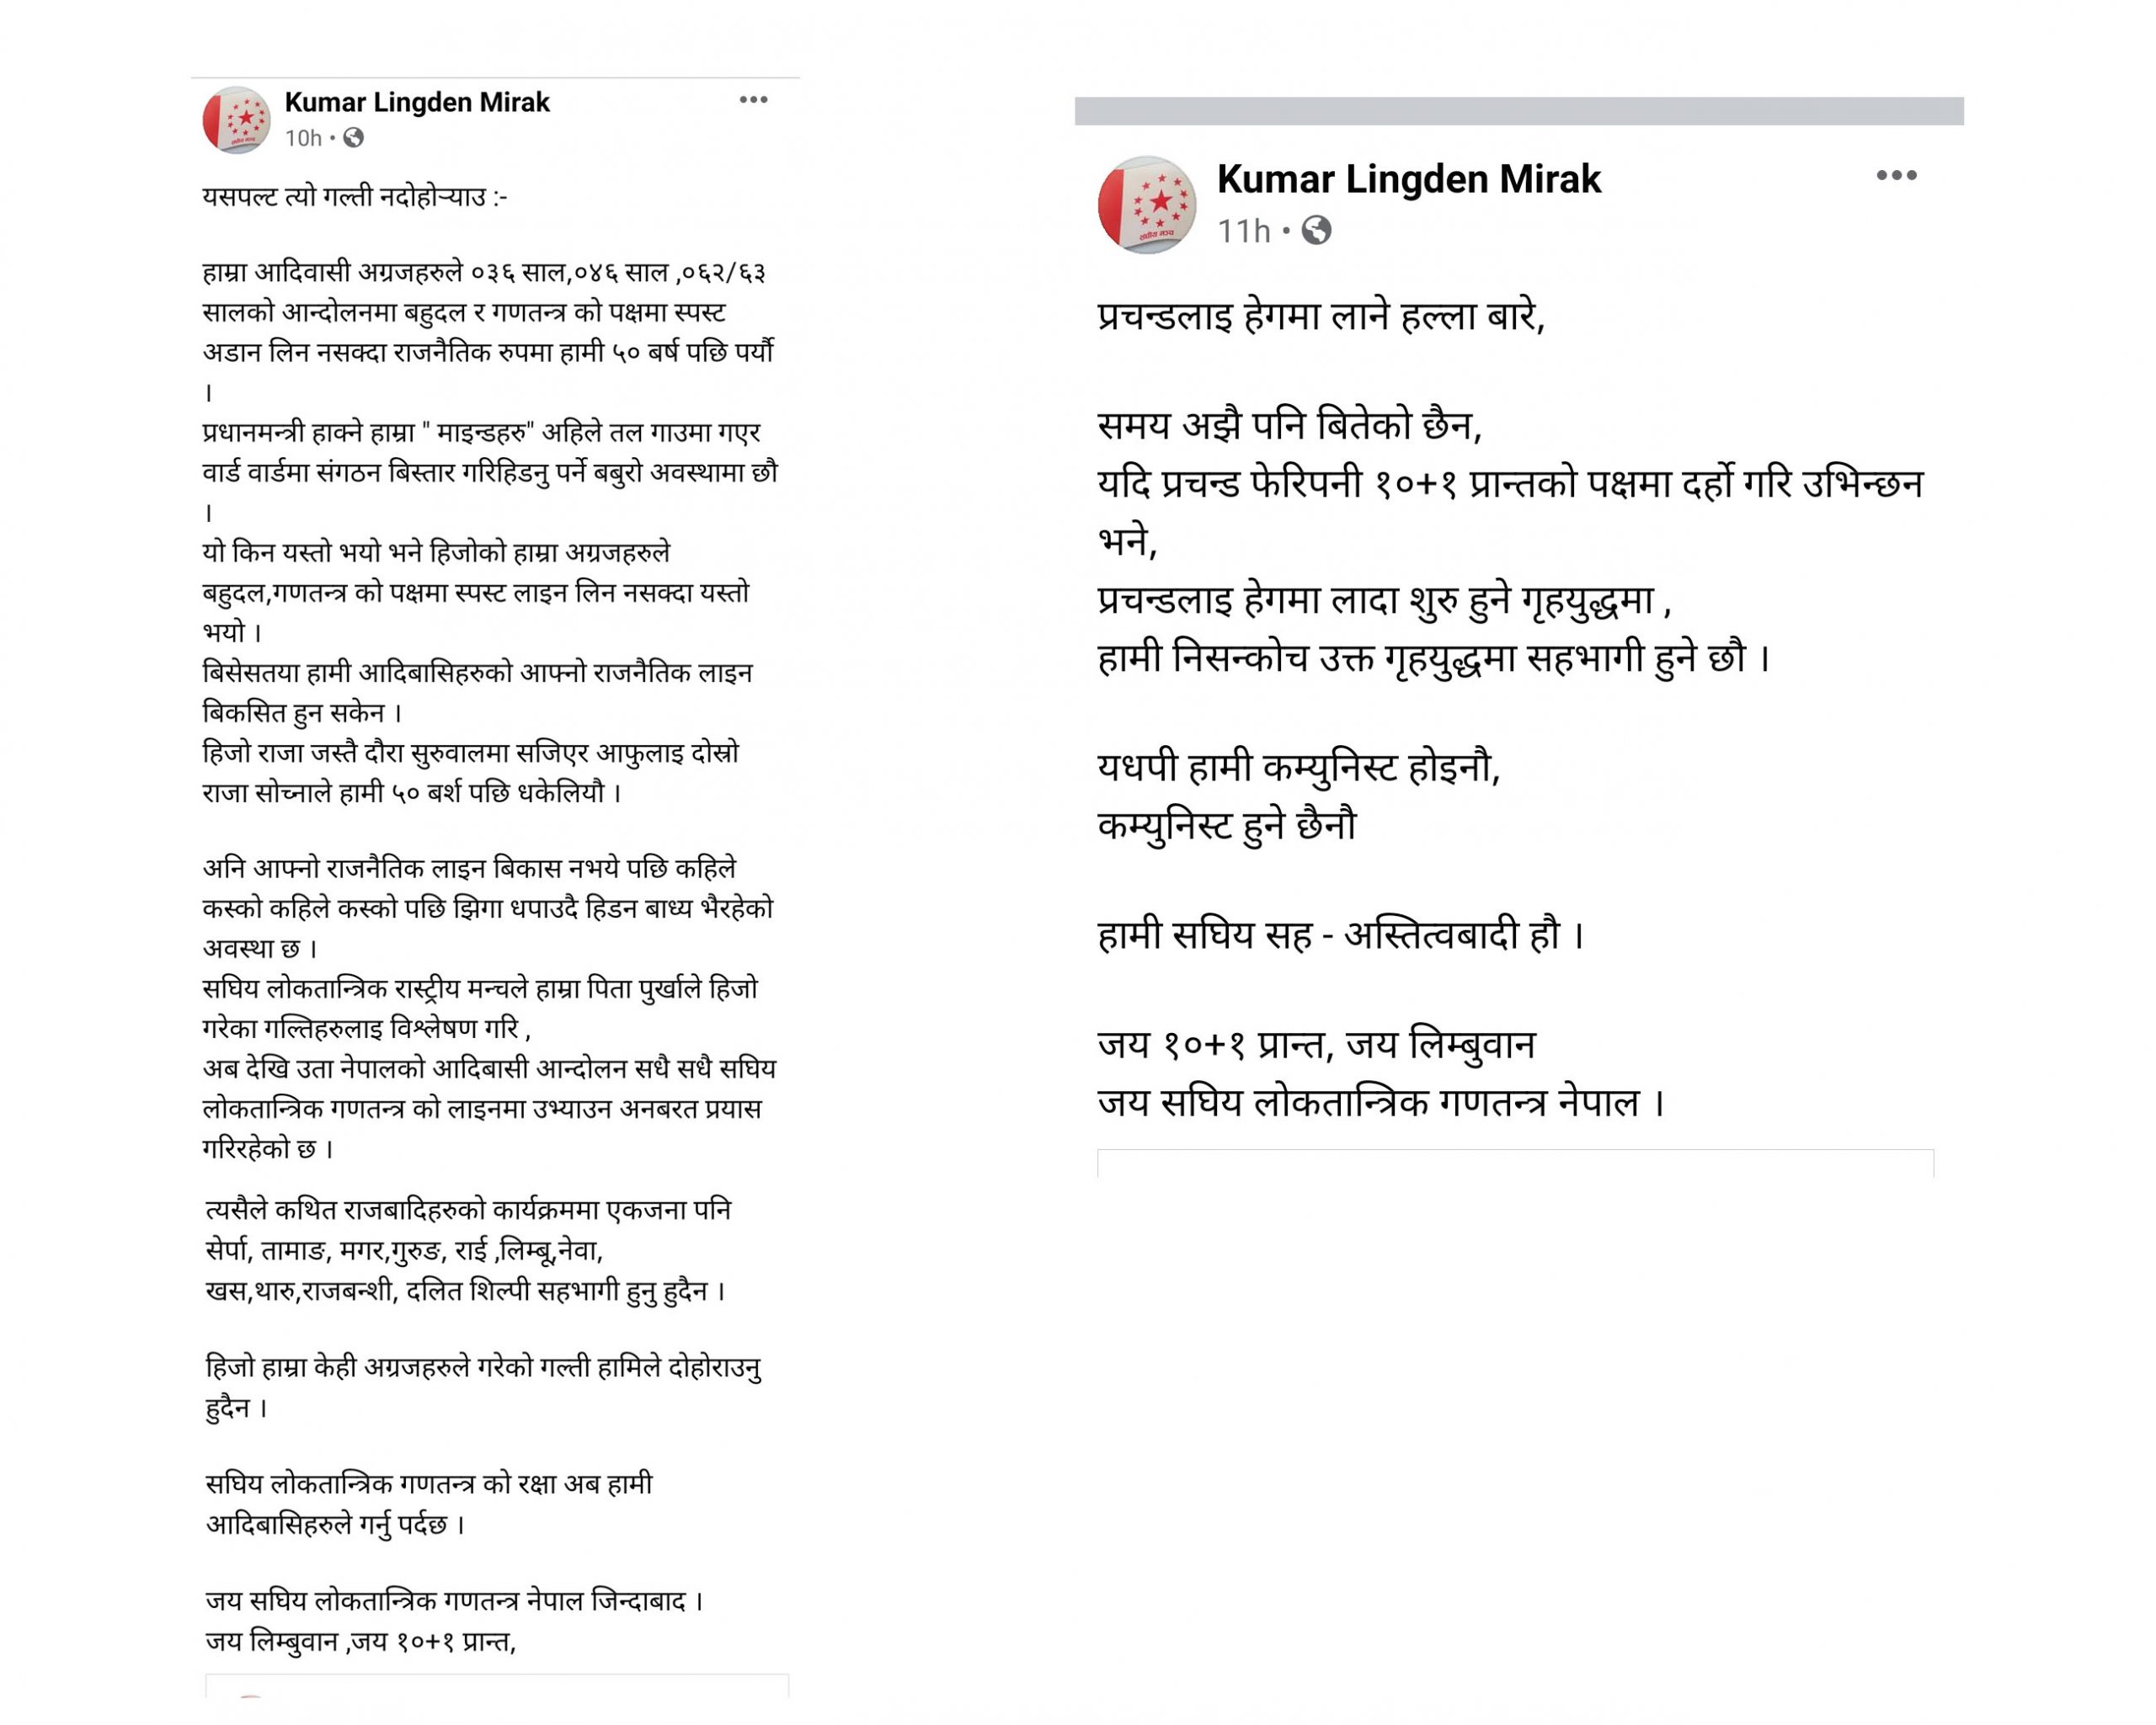Screen dimensions: 2156x1725
Task: Click the grey separator bar above 11h post
Action: tap(1519, 111)
